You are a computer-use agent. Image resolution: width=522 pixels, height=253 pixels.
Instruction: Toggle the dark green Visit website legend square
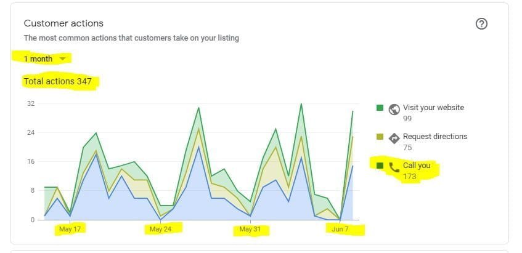pyautogui.click(x=380, y=108)
